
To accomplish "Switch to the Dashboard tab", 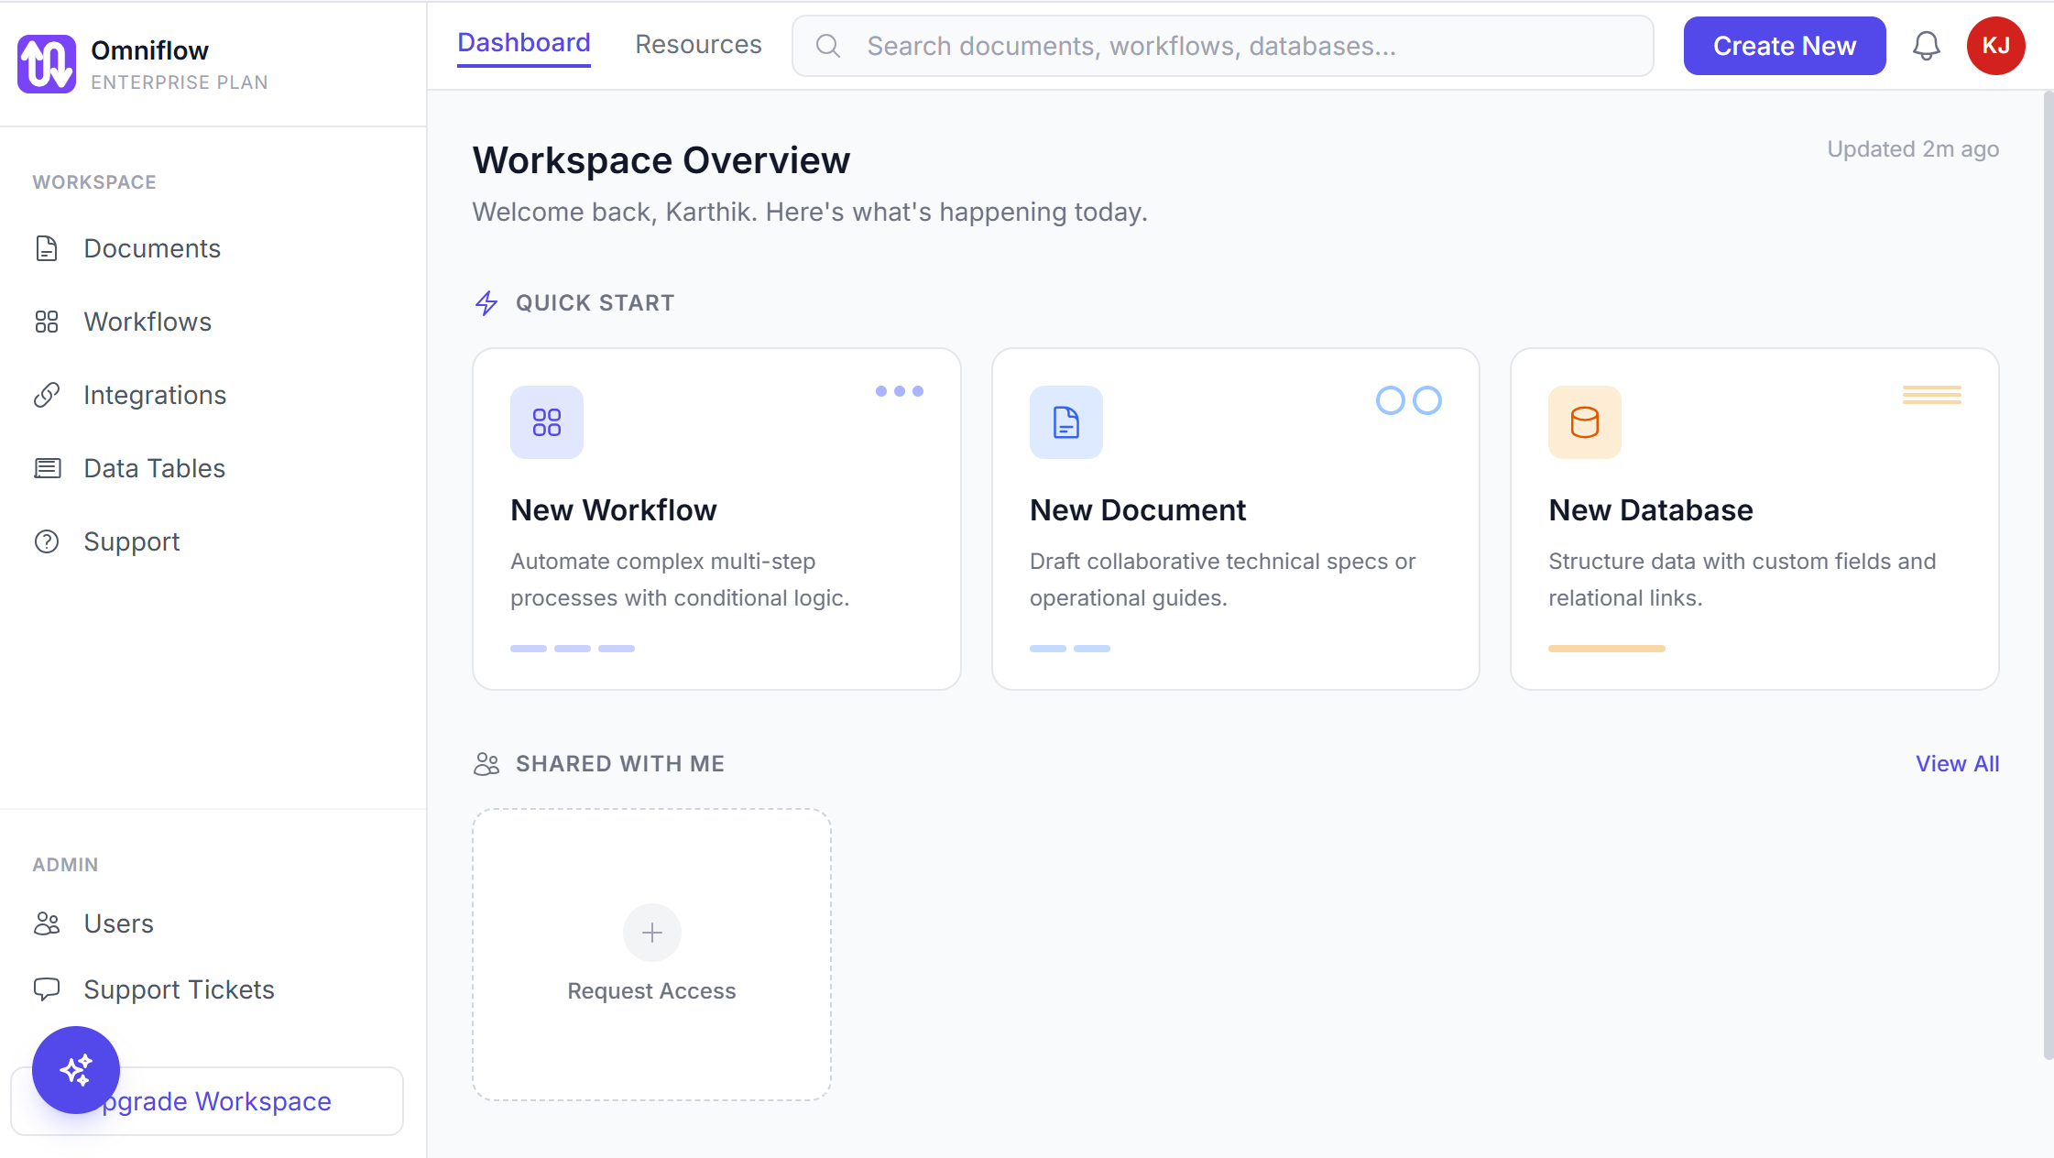I will point(524,44).
